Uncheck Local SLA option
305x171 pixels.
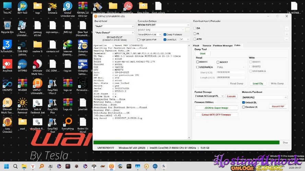tap(165, 40)
